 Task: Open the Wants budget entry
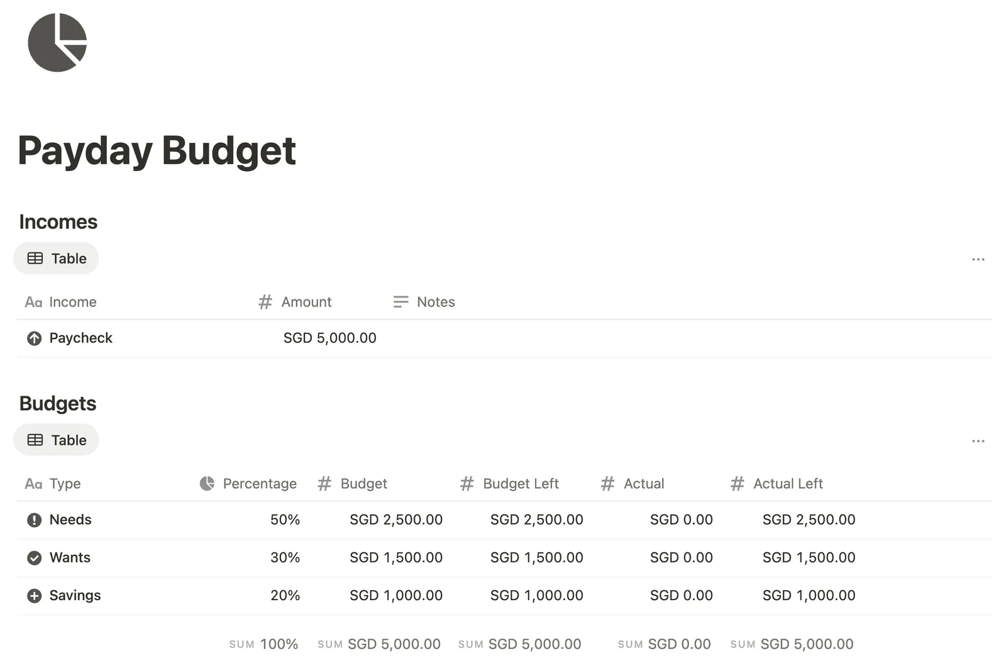click(x=70, y=557)
